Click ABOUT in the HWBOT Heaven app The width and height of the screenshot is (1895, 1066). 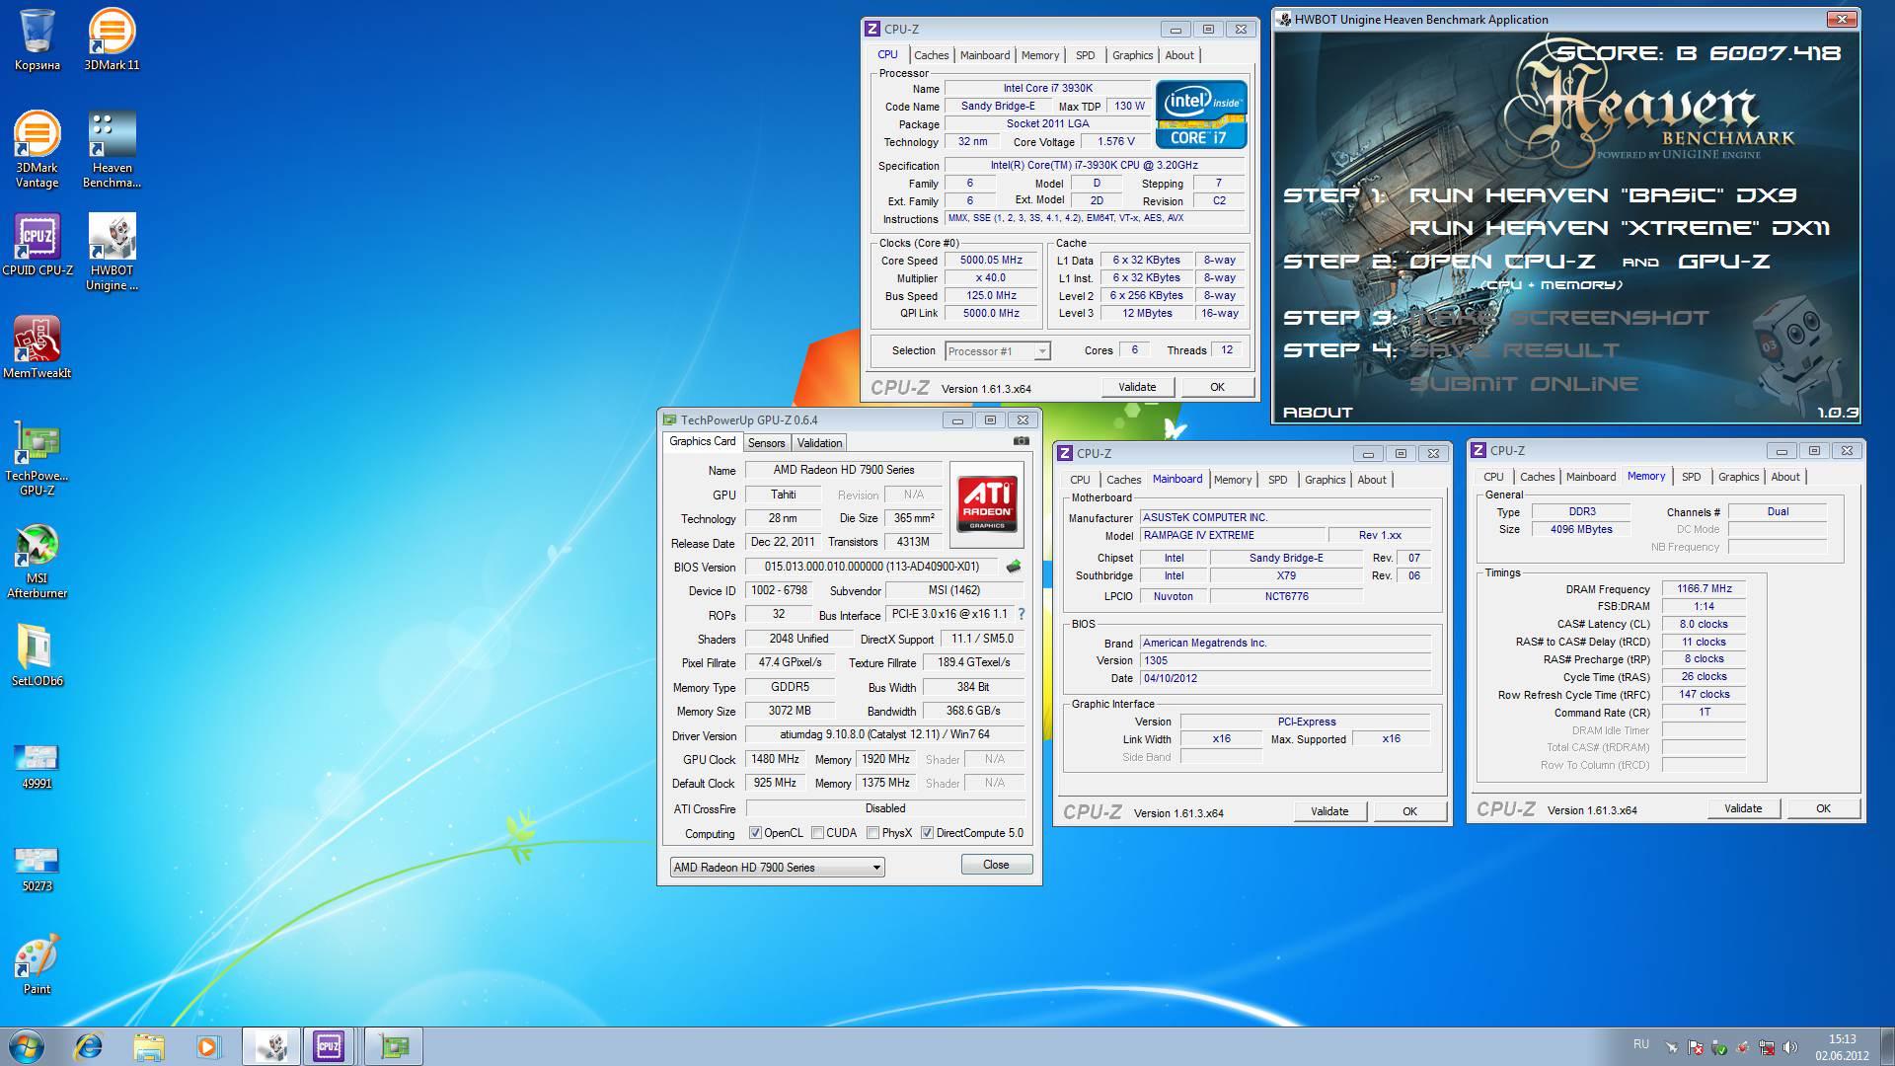point(1318,413)
